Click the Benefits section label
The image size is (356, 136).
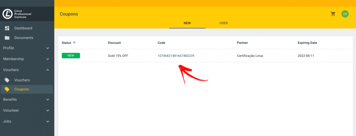(10, 100)
